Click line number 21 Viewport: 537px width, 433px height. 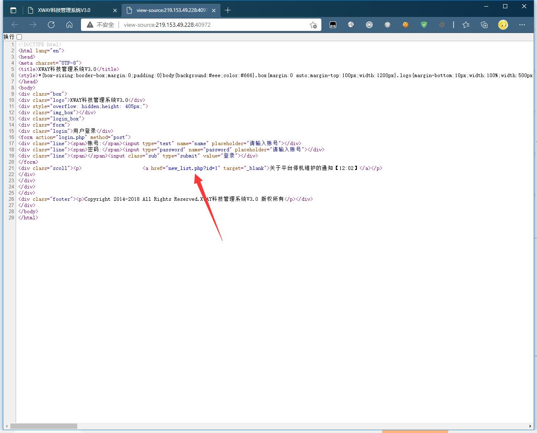(x=11, y=168)
